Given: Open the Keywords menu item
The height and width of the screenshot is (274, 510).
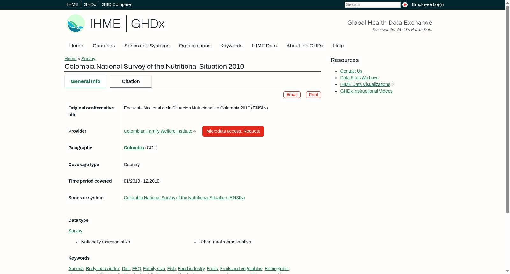Looking at the screenshot, I should [231, 46].
